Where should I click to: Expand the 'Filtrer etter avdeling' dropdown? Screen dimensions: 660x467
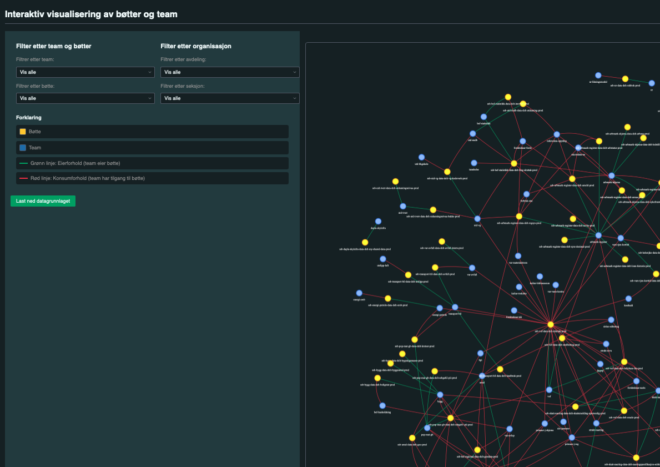(230, 72)
